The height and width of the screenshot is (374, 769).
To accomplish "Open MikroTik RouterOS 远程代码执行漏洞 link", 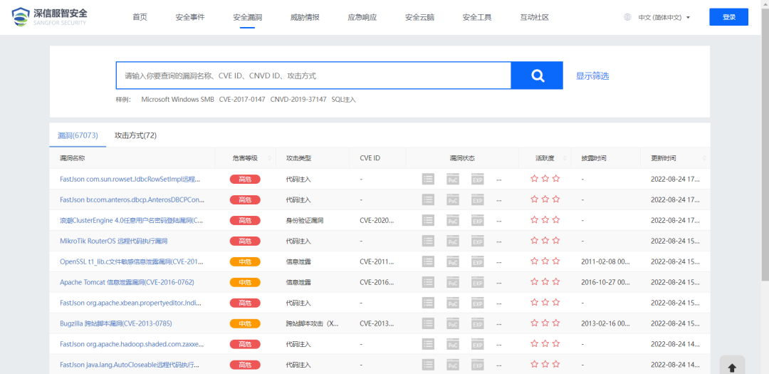I will [x=114, y=241].
